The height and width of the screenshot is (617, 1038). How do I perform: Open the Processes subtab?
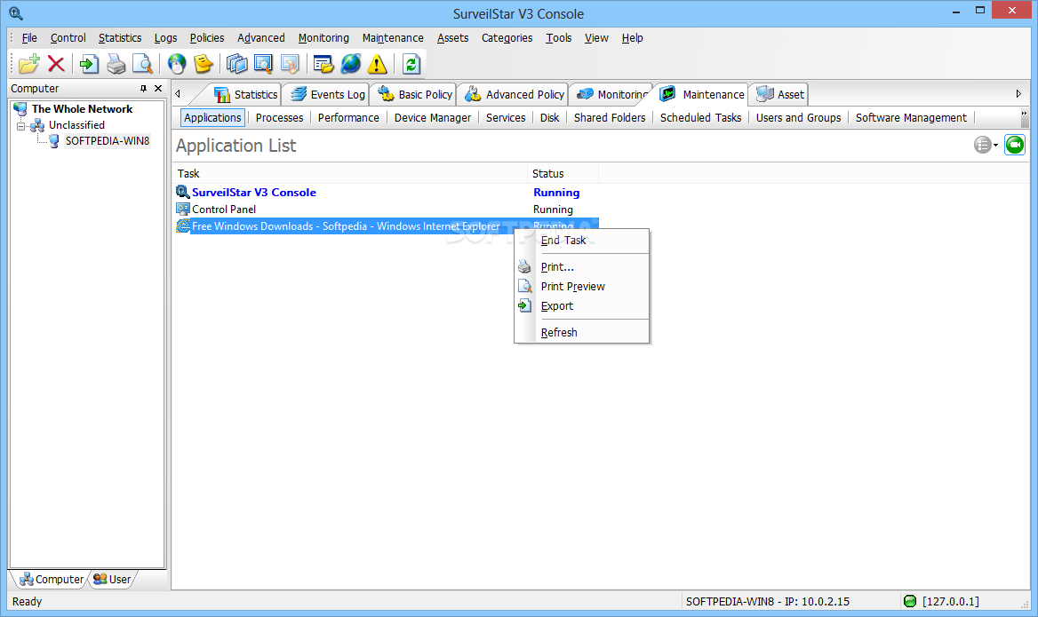(x=279, y=118)
